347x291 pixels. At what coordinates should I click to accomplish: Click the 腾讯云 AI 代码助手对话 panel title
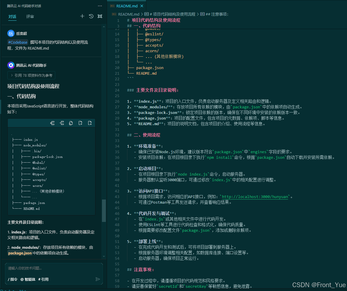[x=24, y=6]
